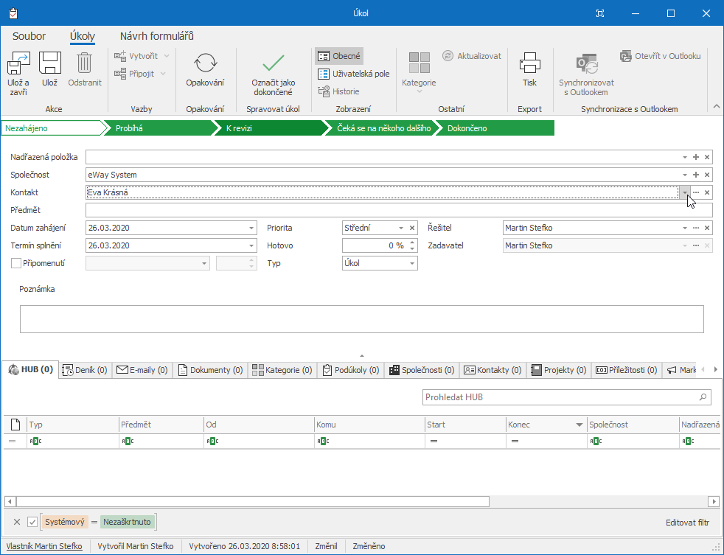Open the Vlastník Martin Stefko link
Screen dimensions: 724x555
pyautogui.click(x=44, y=546)
